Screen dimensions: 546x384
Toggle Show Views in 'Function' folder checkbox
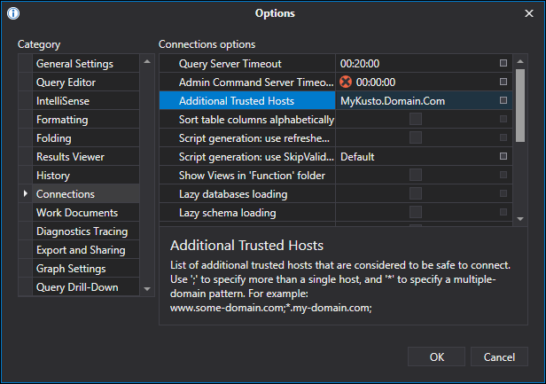coord(415,176)
